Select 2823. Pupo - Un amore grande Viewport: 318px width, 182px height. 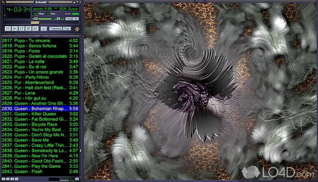(40, 72)
